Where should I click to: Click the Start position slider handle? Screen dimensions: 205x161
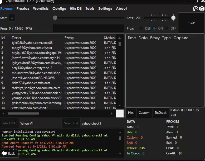pos(55,18)
